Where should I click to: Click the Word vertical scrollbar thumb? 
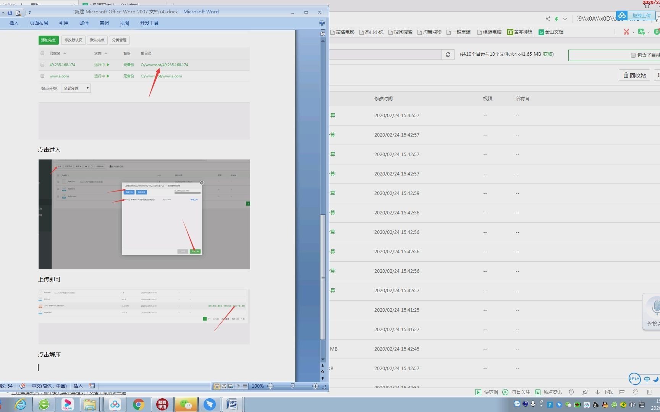click(x=323, y=277)
